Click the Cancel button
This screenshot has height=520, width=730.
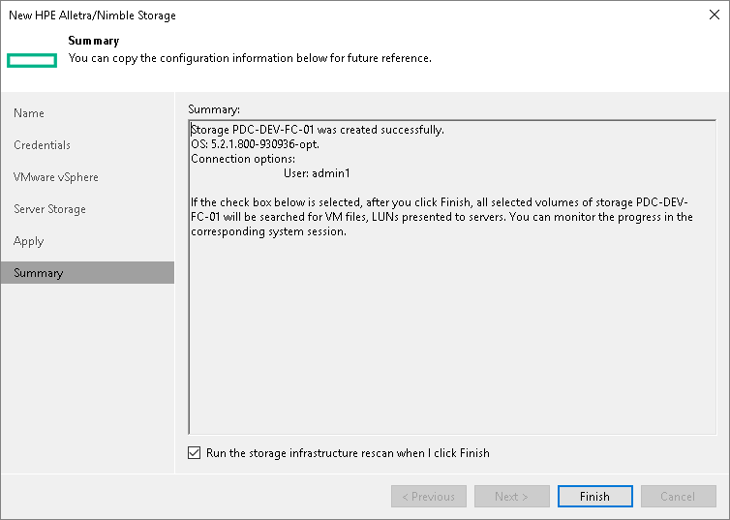click(678, 496)
